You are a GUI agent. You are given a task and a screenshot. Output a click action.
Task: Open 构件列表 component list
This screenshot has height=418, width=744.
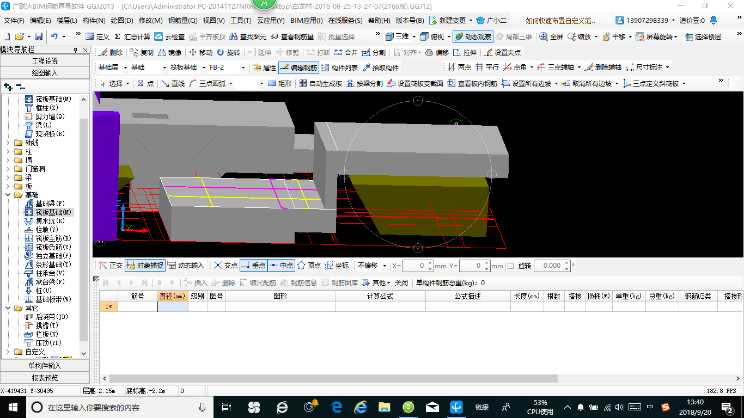pyautogui.click(x=340, y=67)
